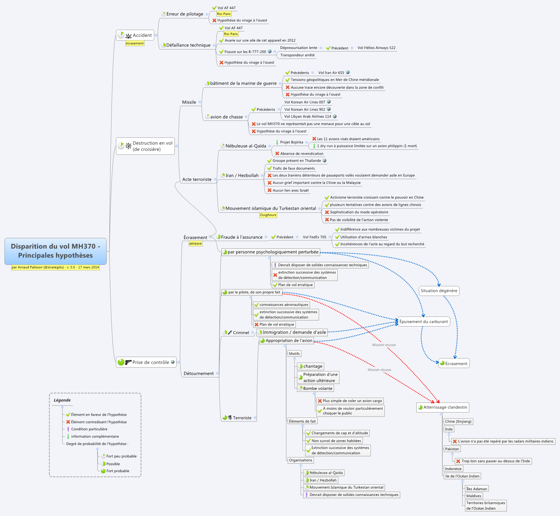
Task: Click the yellow Ouighours label tag
Action: 268,215
